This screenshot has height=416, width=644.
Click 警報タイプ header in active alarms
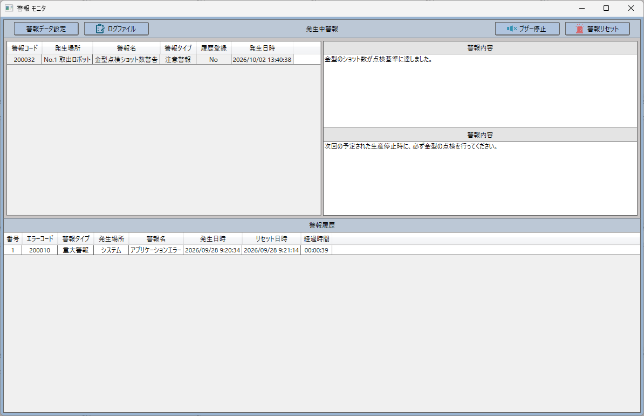click(178, 48)
